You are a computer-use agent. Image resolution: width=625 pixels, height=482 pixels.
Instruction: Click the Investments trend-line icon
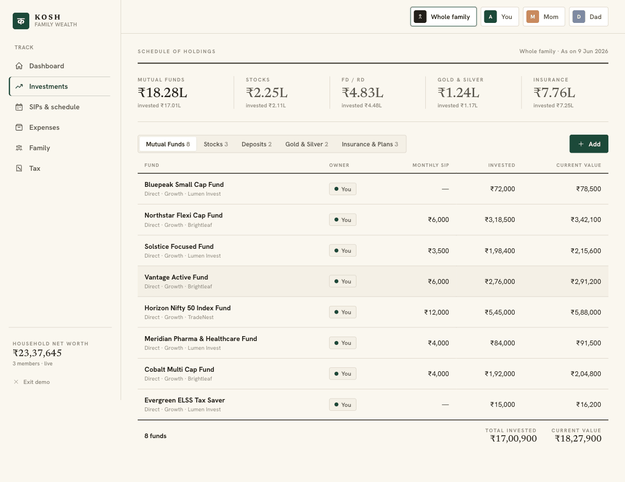point(19,86)
